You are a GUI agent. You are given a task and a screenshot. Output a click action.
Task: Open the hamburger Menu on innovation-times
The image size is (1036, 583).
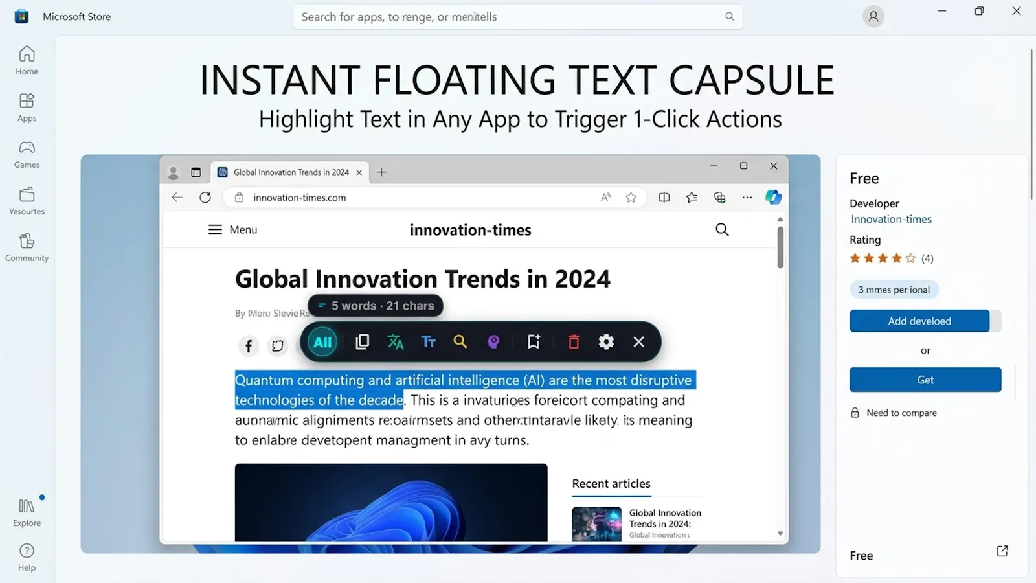coord(232,230)
